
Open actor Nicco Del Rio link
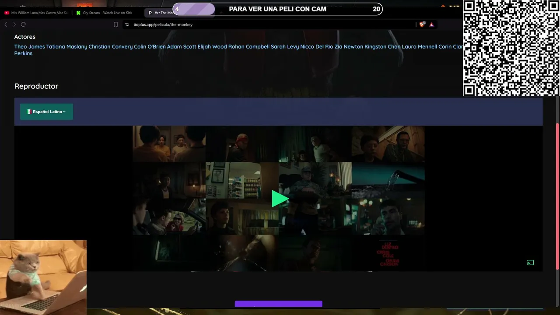(317, 46)
